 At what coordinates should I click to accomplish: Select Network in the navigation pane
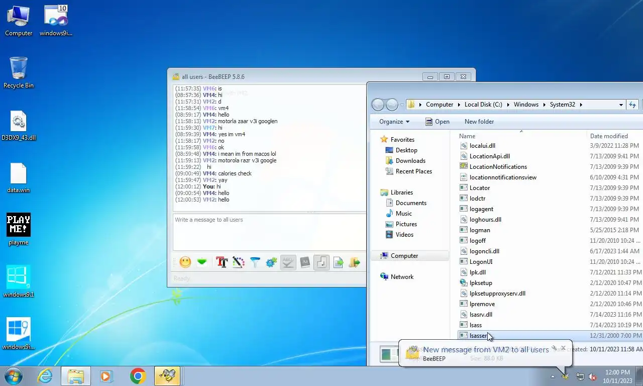click(402, 277)
